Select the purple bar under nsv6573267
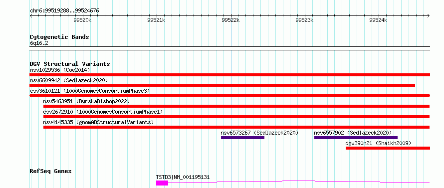The image size is (444, 188). 242,138
